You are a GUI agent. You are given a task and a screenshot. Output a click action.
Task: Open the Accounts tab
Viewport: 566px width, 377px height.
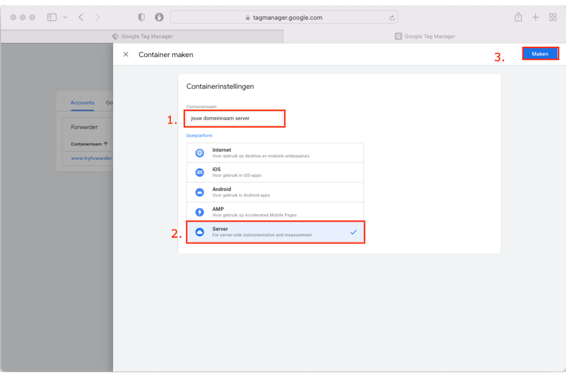(x=83, y=103)
